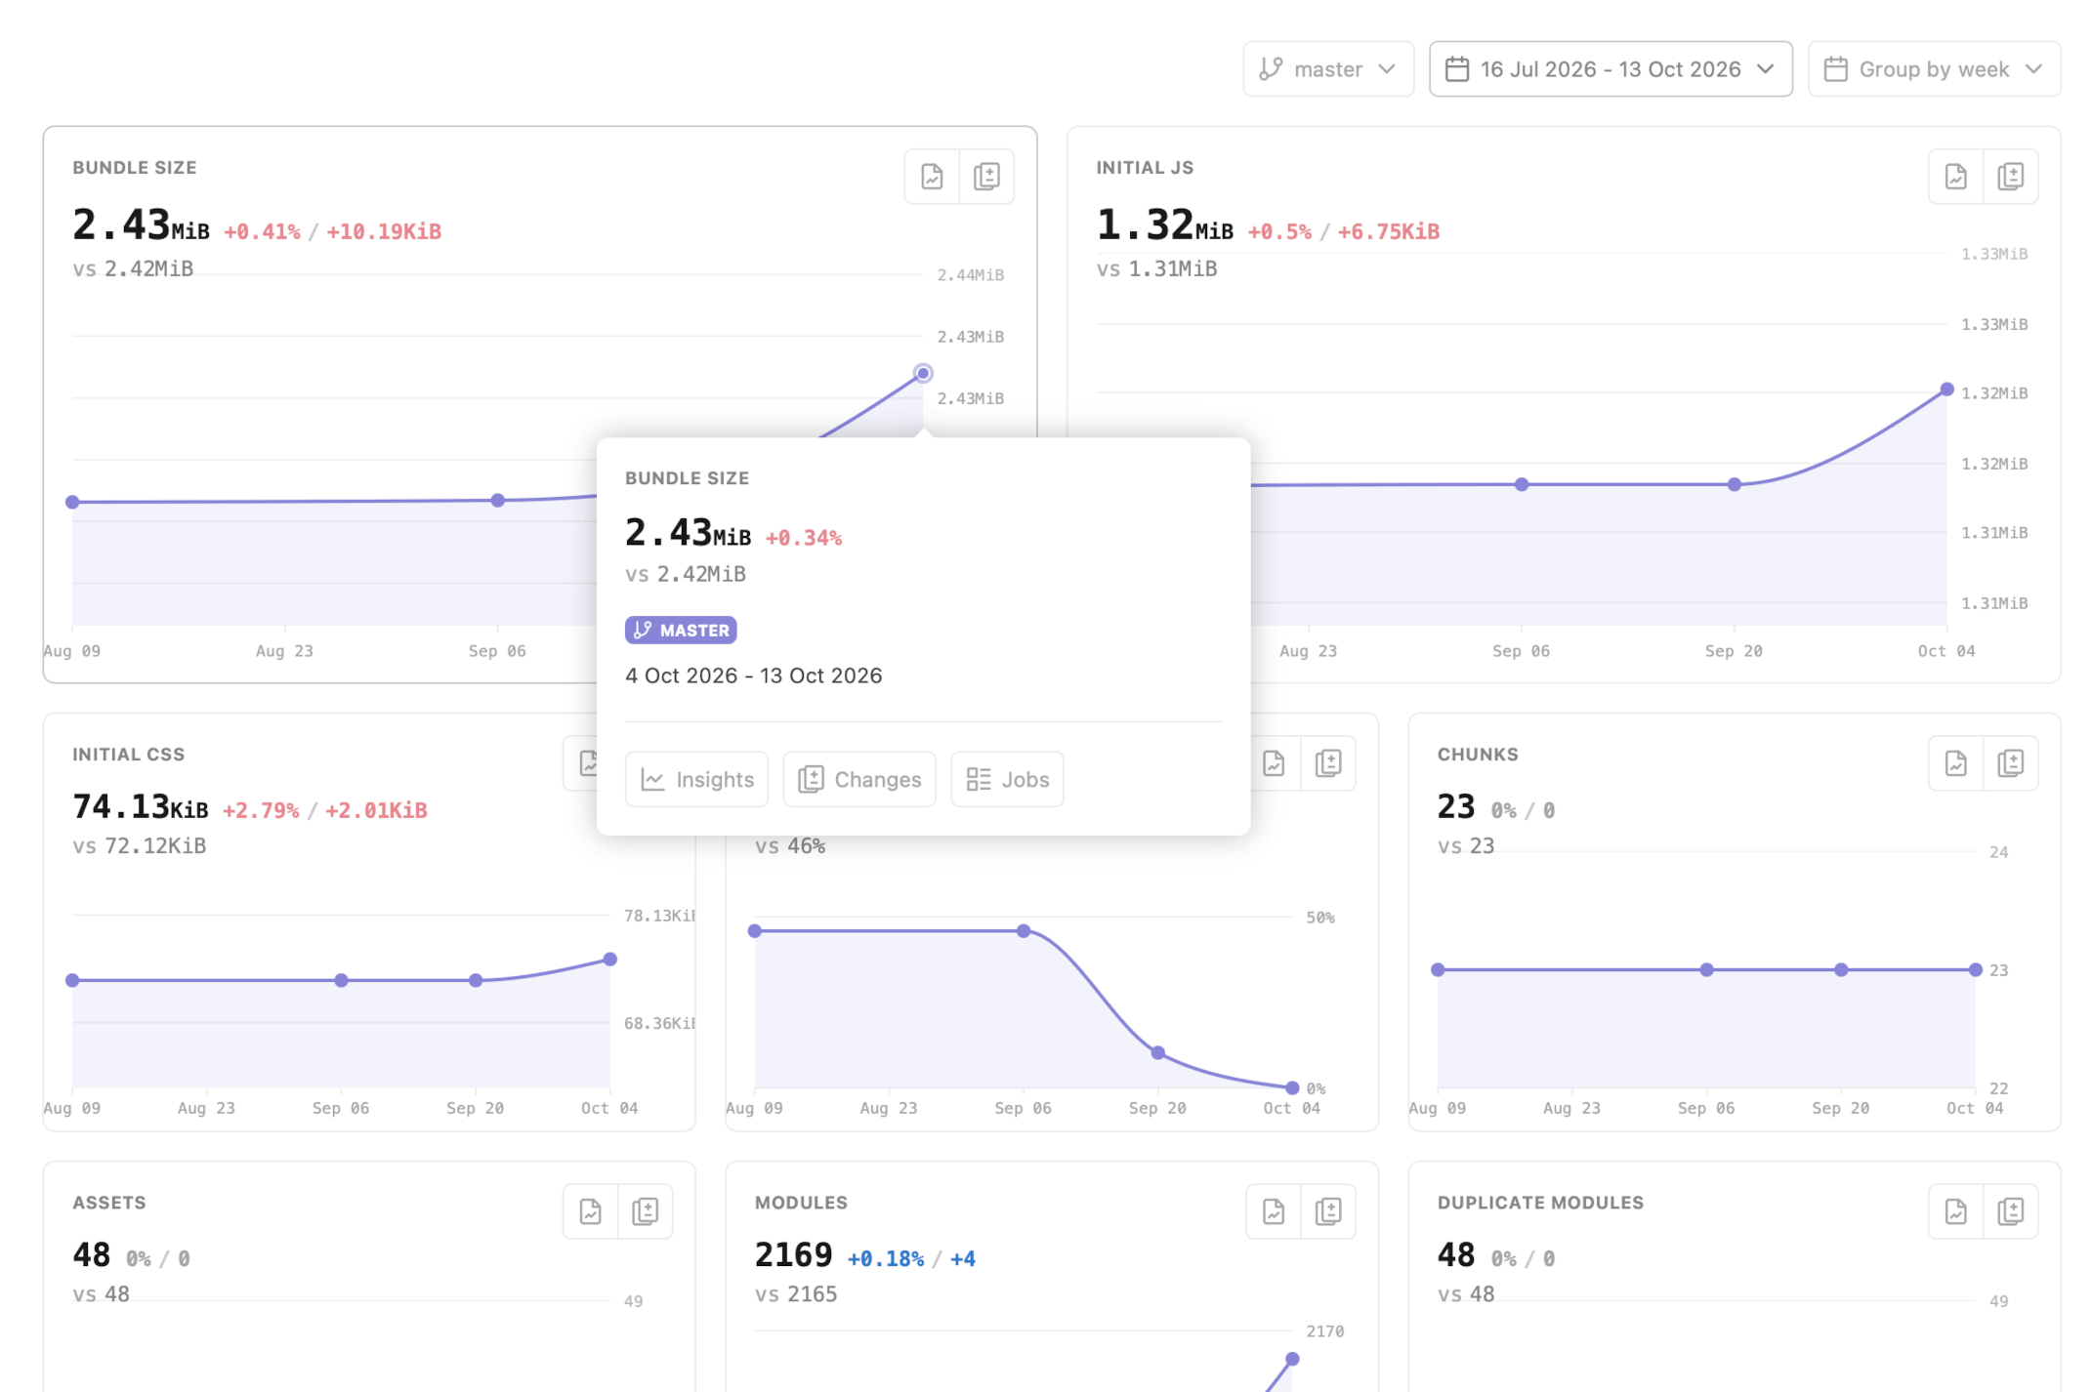
Task: Select Oct 04 data point on Initial CSS chart
Action: tap(609, 959)
